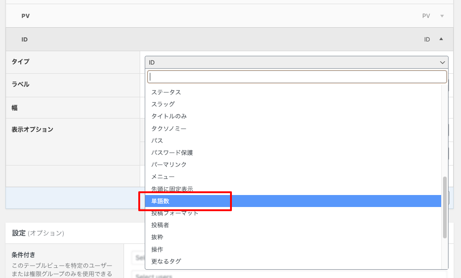Select the highlighted 単語数 option
This screenshot has width=461, height=278.
coord(160,201)
